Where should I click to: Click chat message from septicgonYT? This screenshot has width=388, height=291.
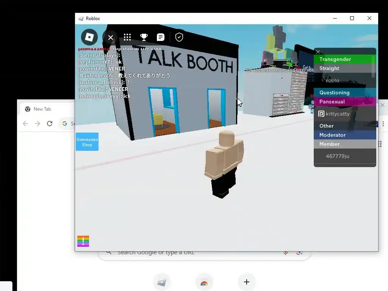coord(100,62)
